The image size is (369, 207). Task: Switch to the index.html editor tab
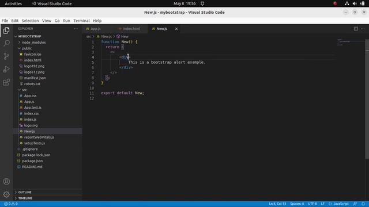coord(131,29)
